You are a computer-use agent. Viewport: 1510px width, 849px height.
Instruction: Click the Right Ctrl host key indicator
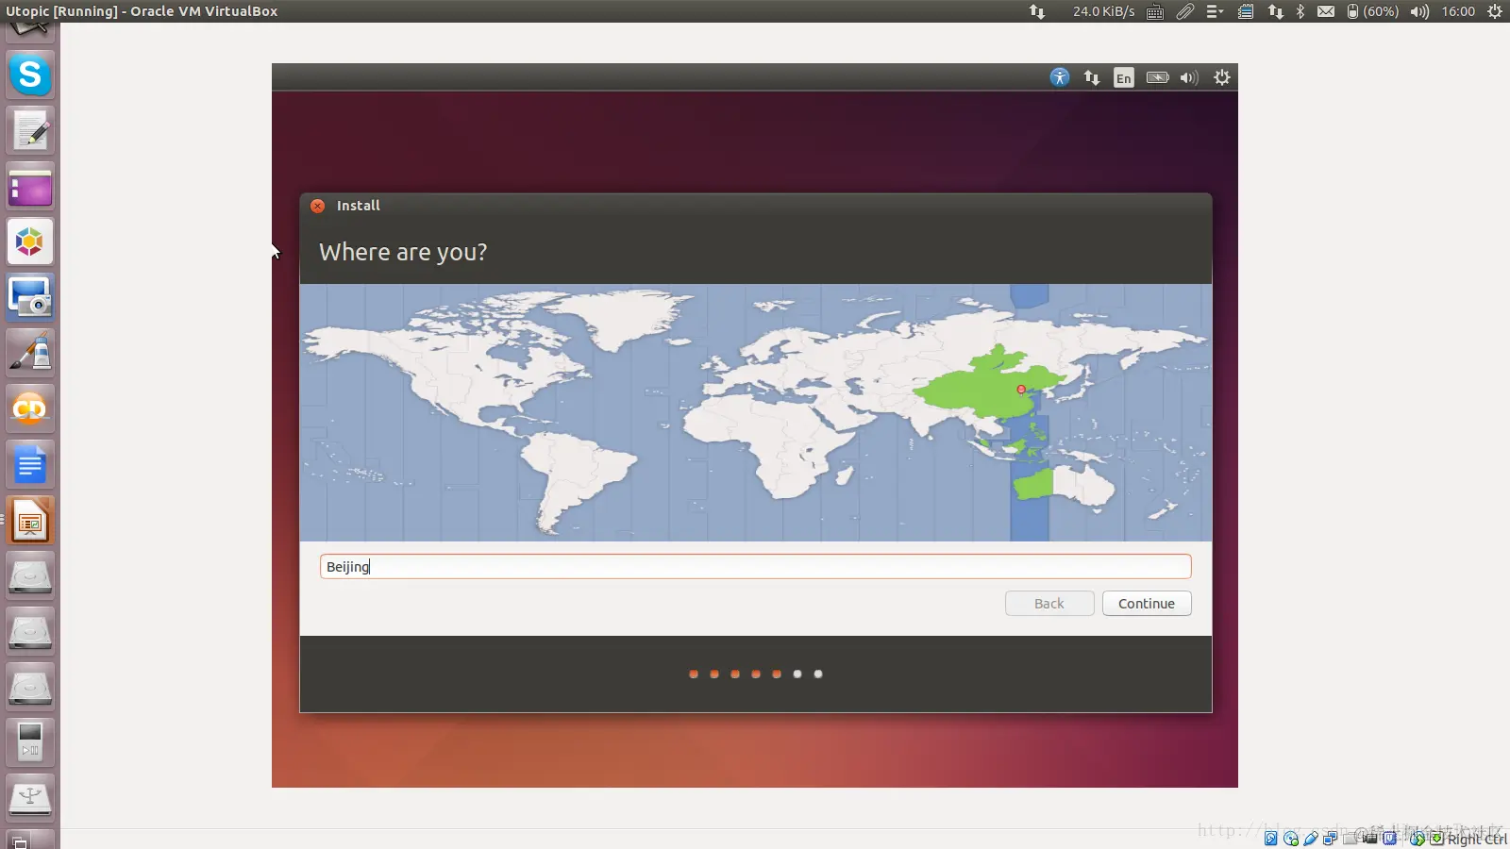coord(1477,839)
